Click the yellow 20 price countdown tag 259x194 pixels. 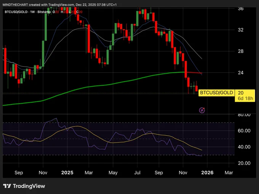[245, 96]
